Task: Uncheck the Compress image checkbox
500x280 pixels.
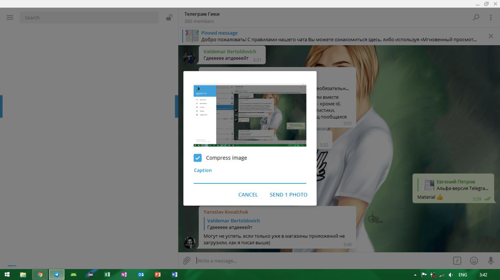Action: tap(198, 158)
